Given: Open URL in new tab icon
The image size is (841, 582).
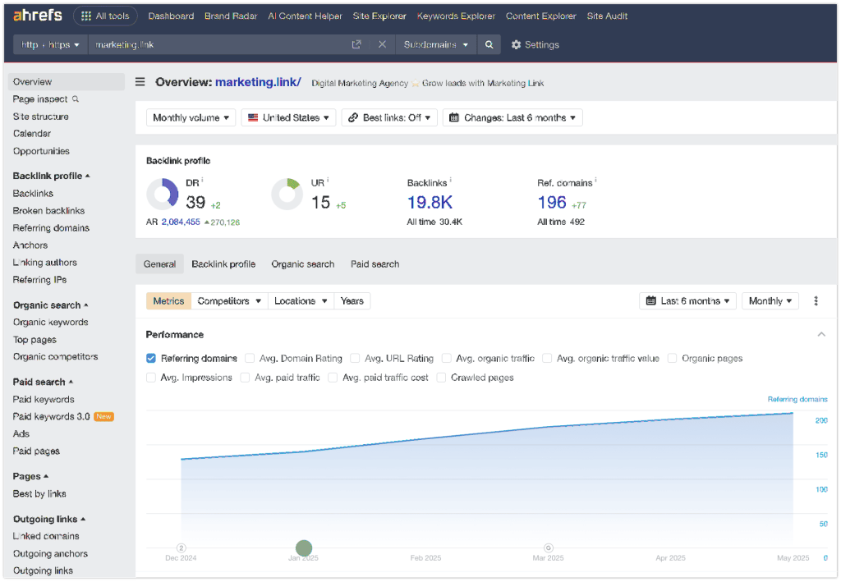Looking at the screenshot, I should [x=356, y=44].
